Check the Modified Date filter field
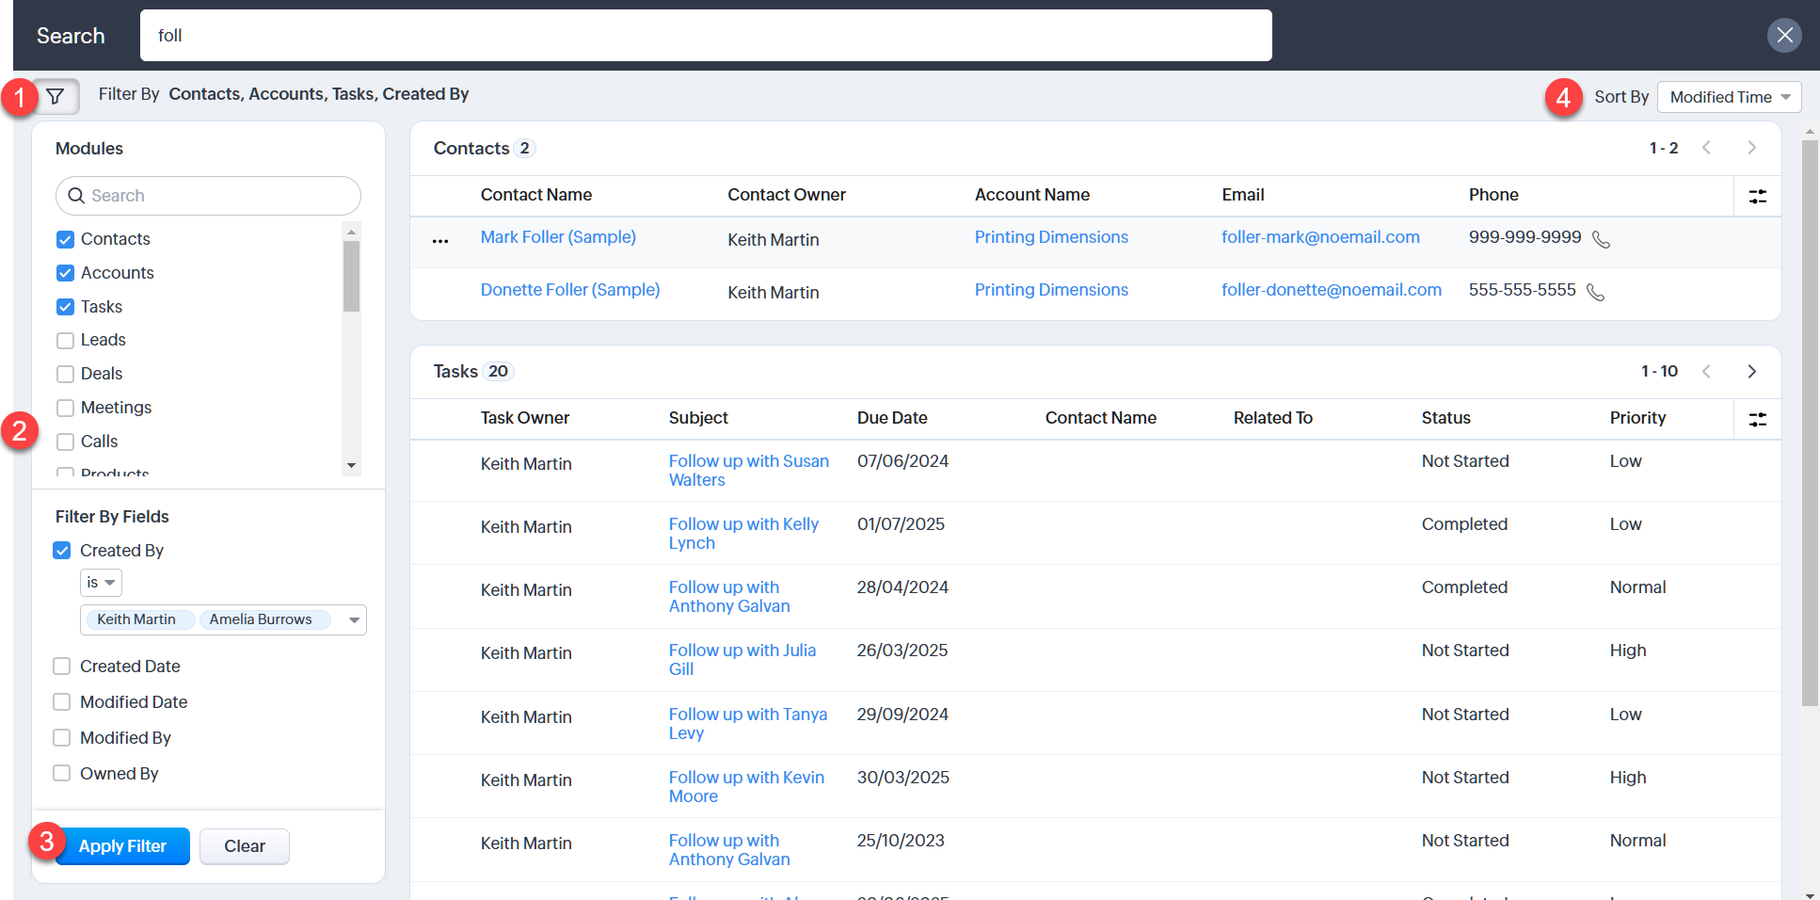The image size is (1820, 900). point(62,702)
